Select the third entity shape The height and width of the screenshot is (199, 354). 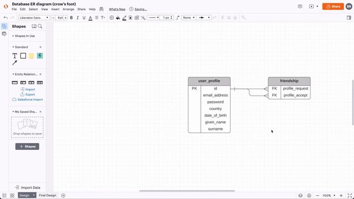coord(32,82)
